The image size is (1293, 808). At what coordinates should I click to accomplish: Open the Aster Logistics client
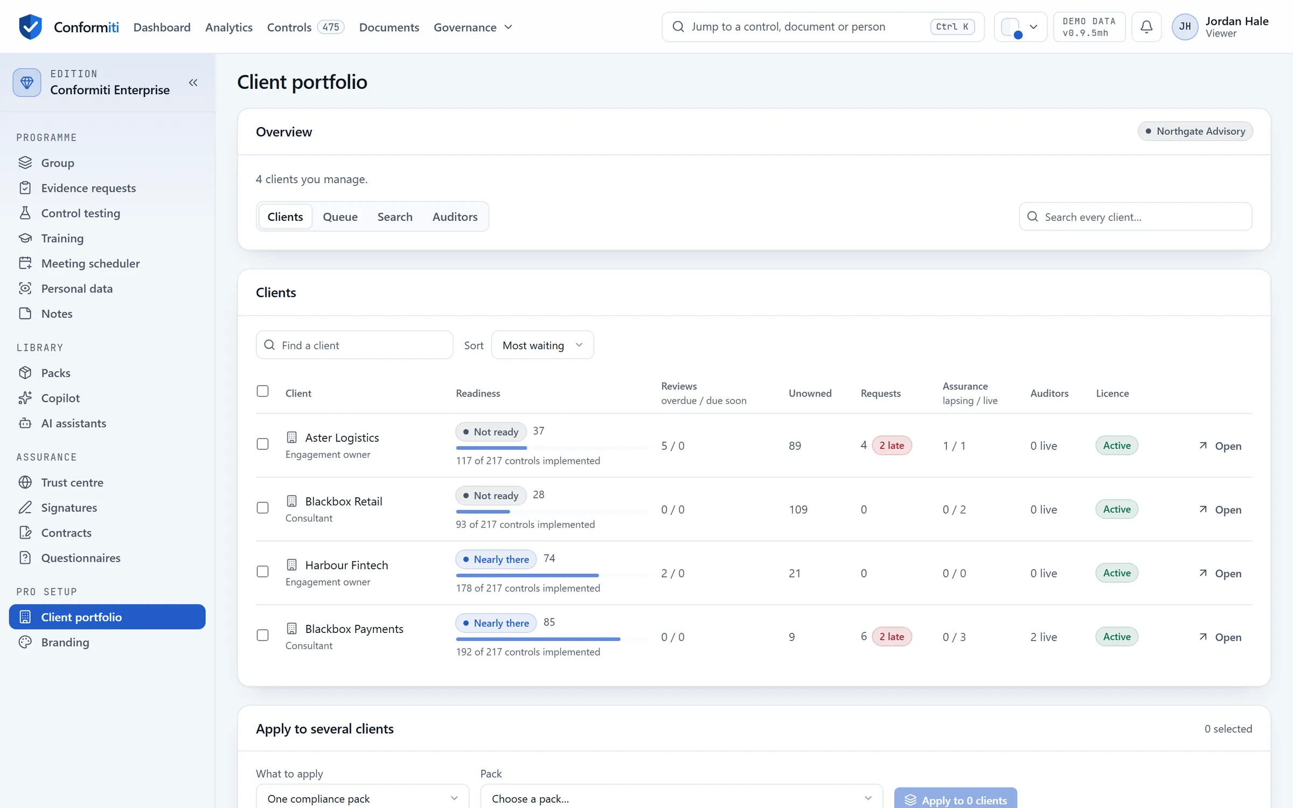1220,446
